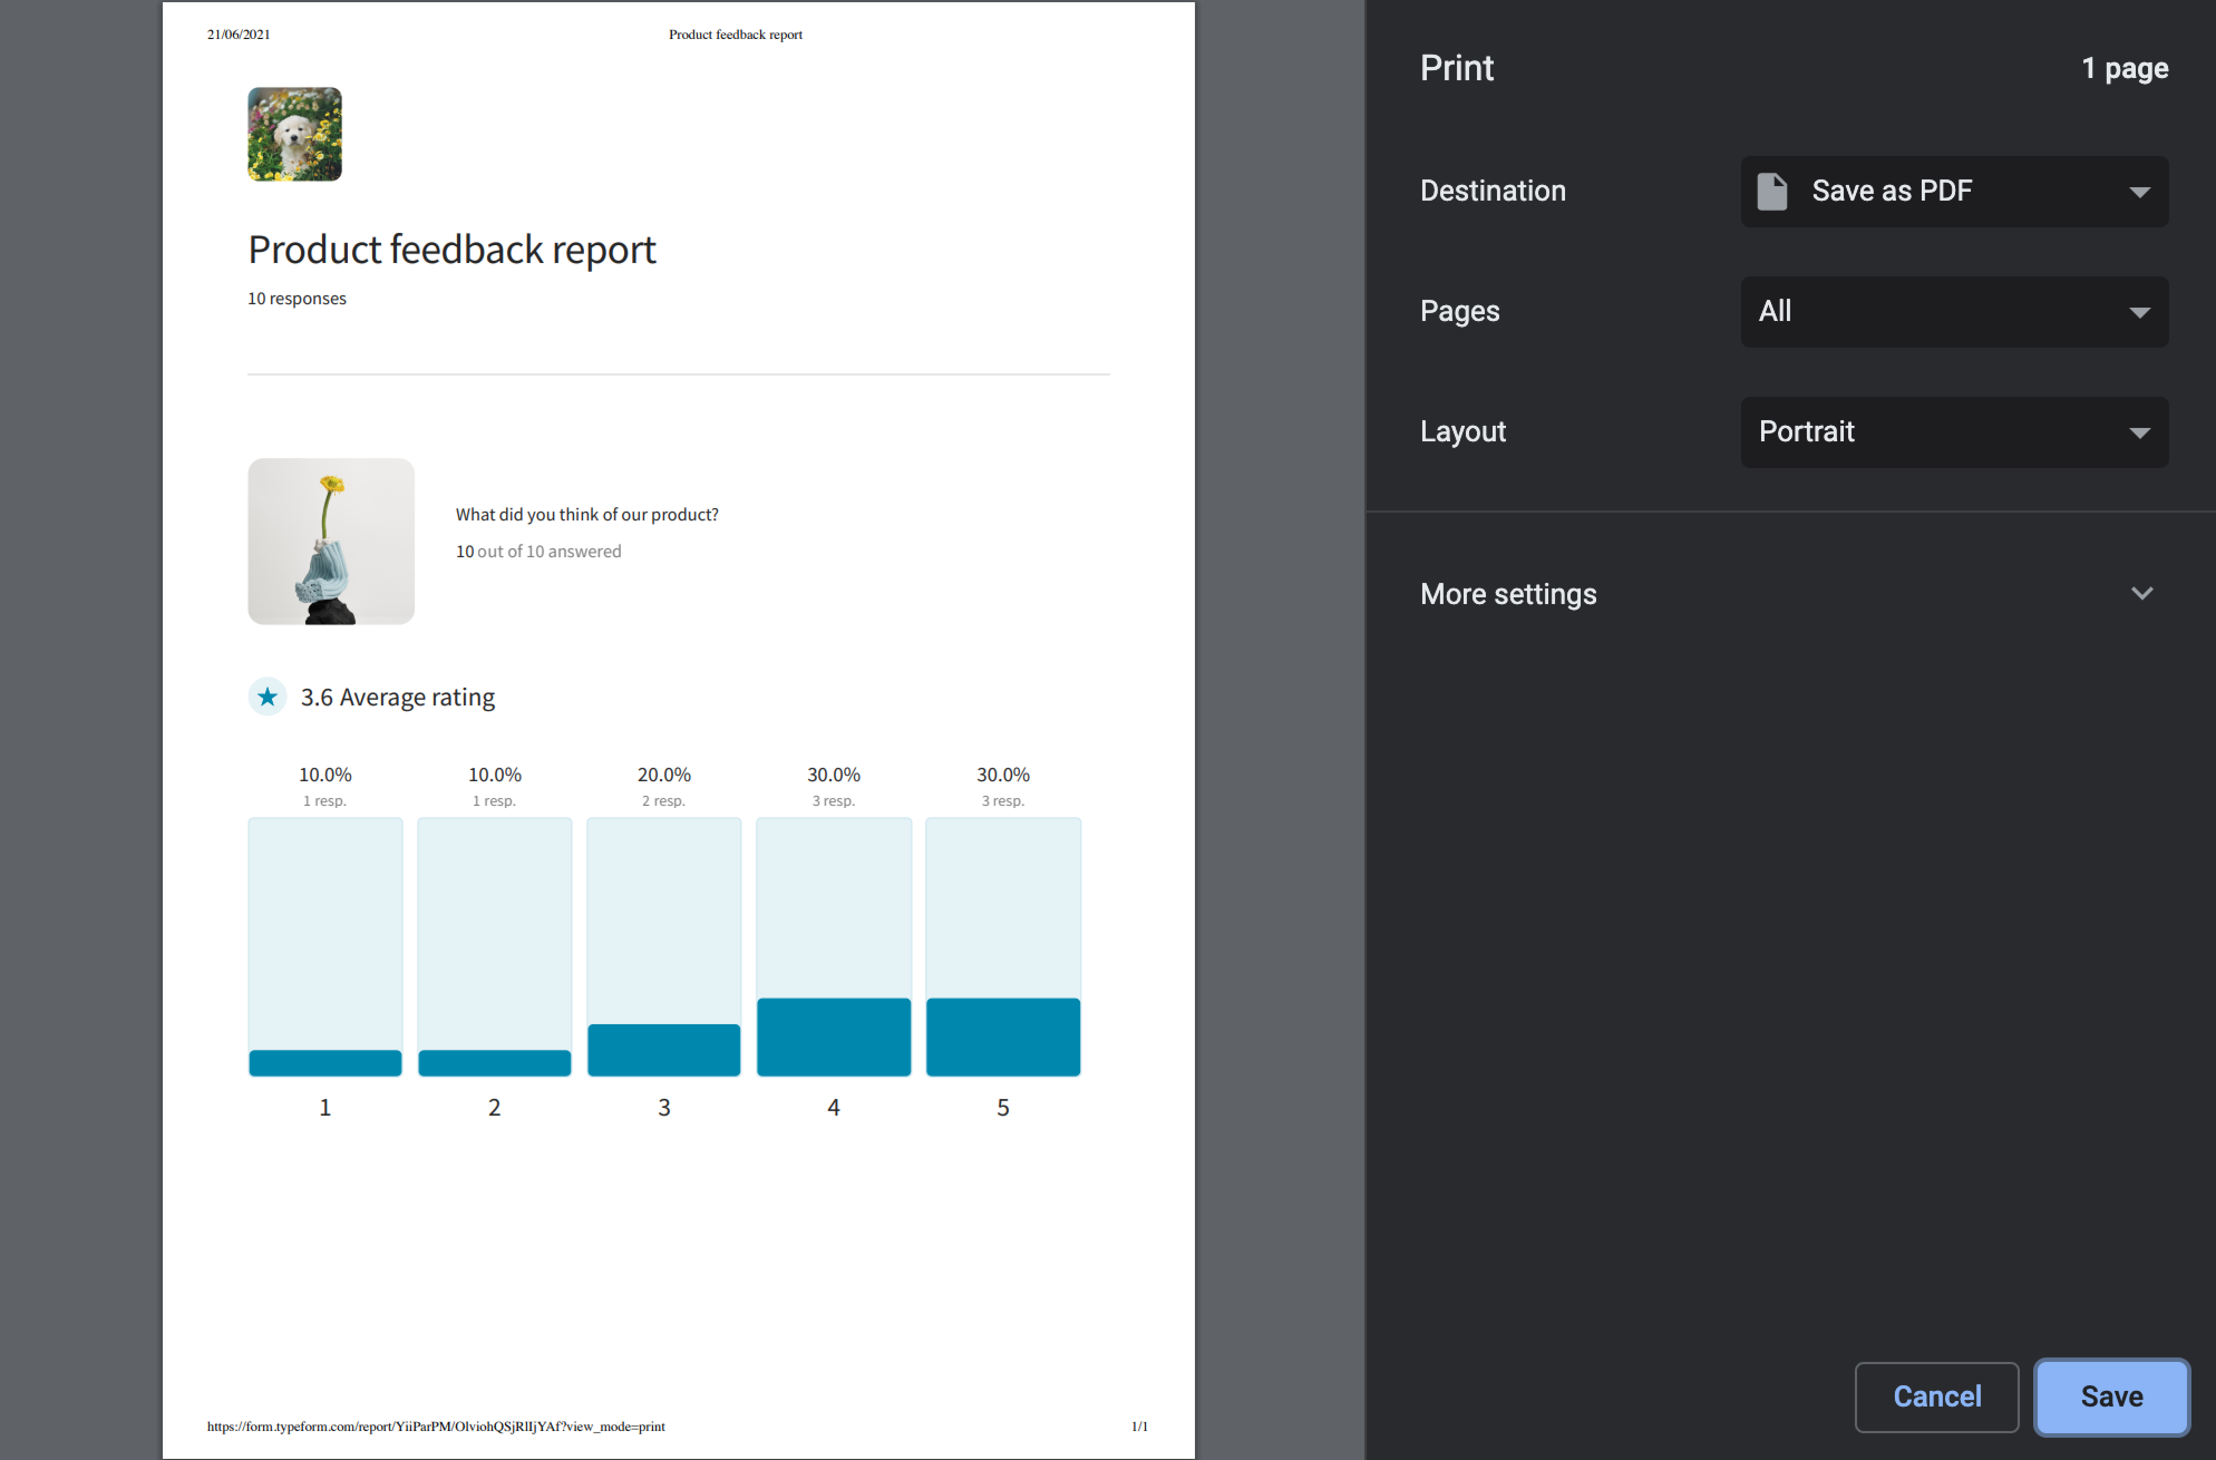
Task: Click the Save button
Action: pos(2111,1396)
